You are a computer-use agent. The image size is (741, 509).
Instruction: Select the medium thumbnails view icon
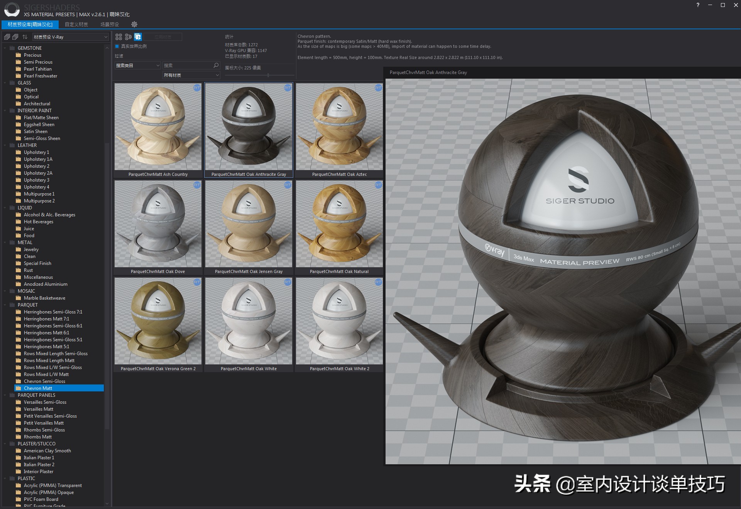(128, 37)
